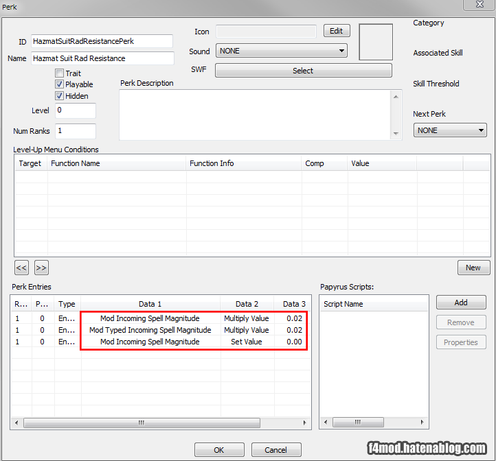
Task: Click Papyrus Scripts scrollbar left arrow
Action: click(x=326, y=422)
